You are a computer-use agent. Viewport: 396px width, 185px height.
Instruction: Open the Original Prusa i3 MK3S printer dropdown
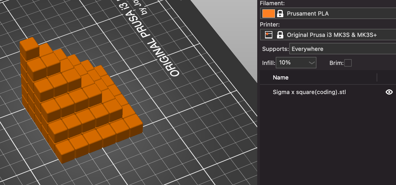click(328, 35)
